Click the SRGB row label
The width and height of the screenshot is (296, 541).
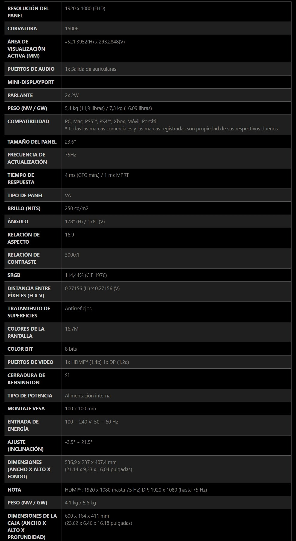point(14,275)
